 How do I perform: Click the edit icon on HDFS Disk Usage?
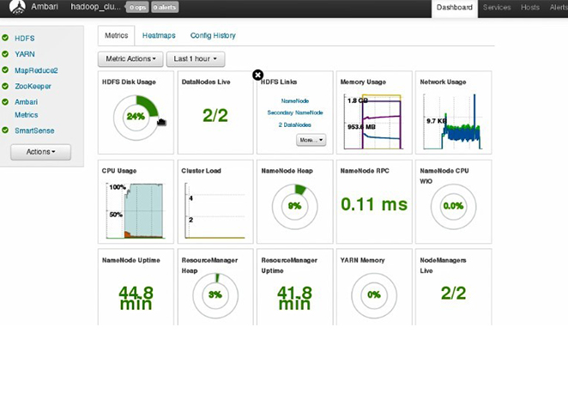[161, 122]
